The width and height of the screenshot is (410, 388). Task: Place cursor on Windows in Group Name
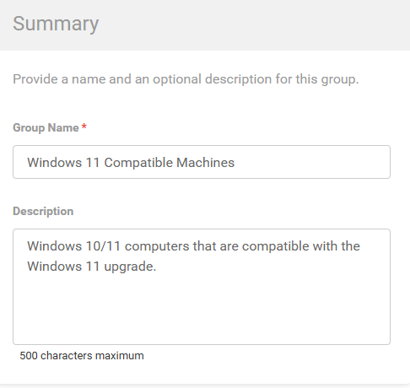tap(54, 163)
